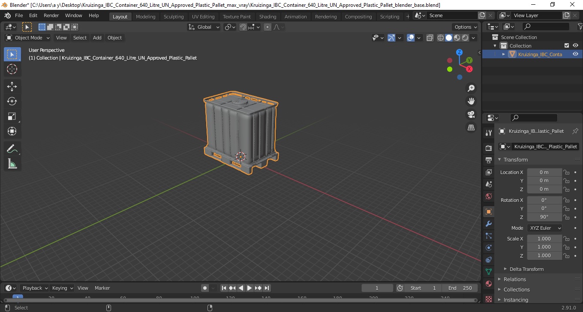Open the Render menu
Screen dimensions: 583x312
pyautogui.click(x=51, y=15)
